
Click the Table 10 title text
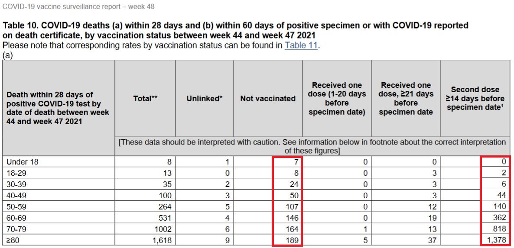[235, 30]
